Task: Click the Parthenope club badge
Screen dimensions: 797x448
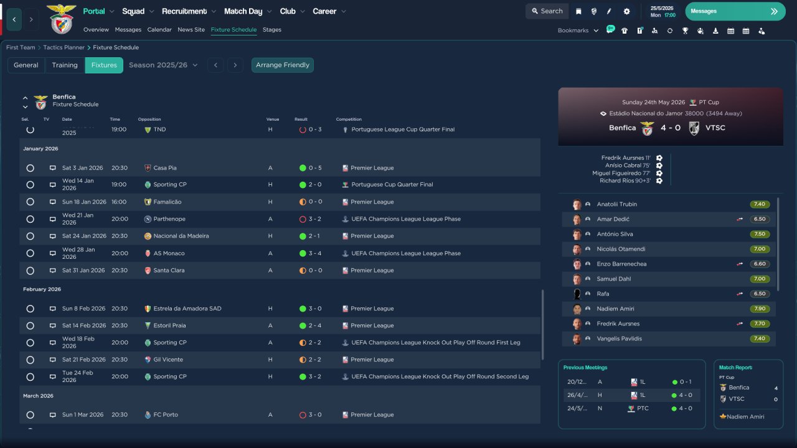Action: point(148,219)
